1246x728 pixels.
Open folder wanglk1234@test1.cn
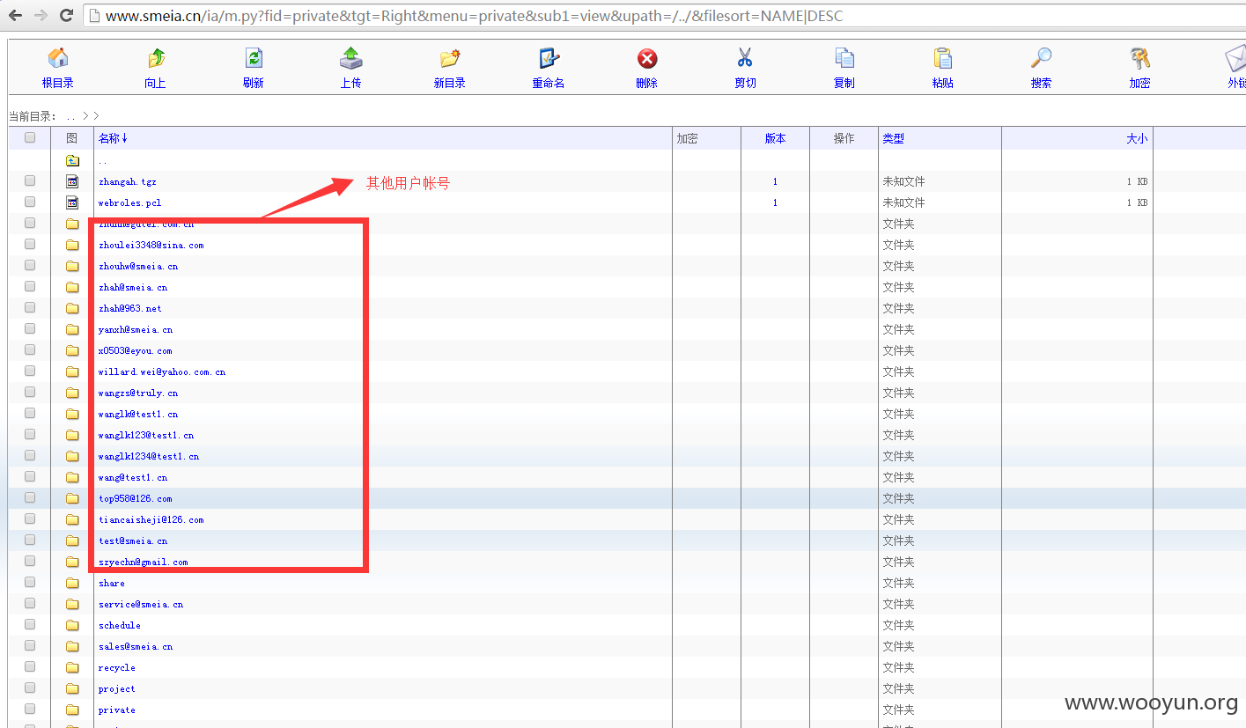(x=149, y=456)
